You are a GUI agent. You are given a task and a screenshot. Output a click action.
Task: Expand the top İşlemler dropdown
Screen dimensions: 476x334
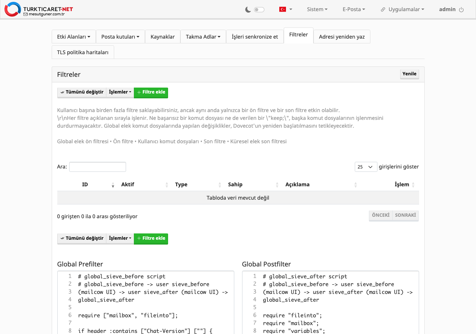point(120,92)
